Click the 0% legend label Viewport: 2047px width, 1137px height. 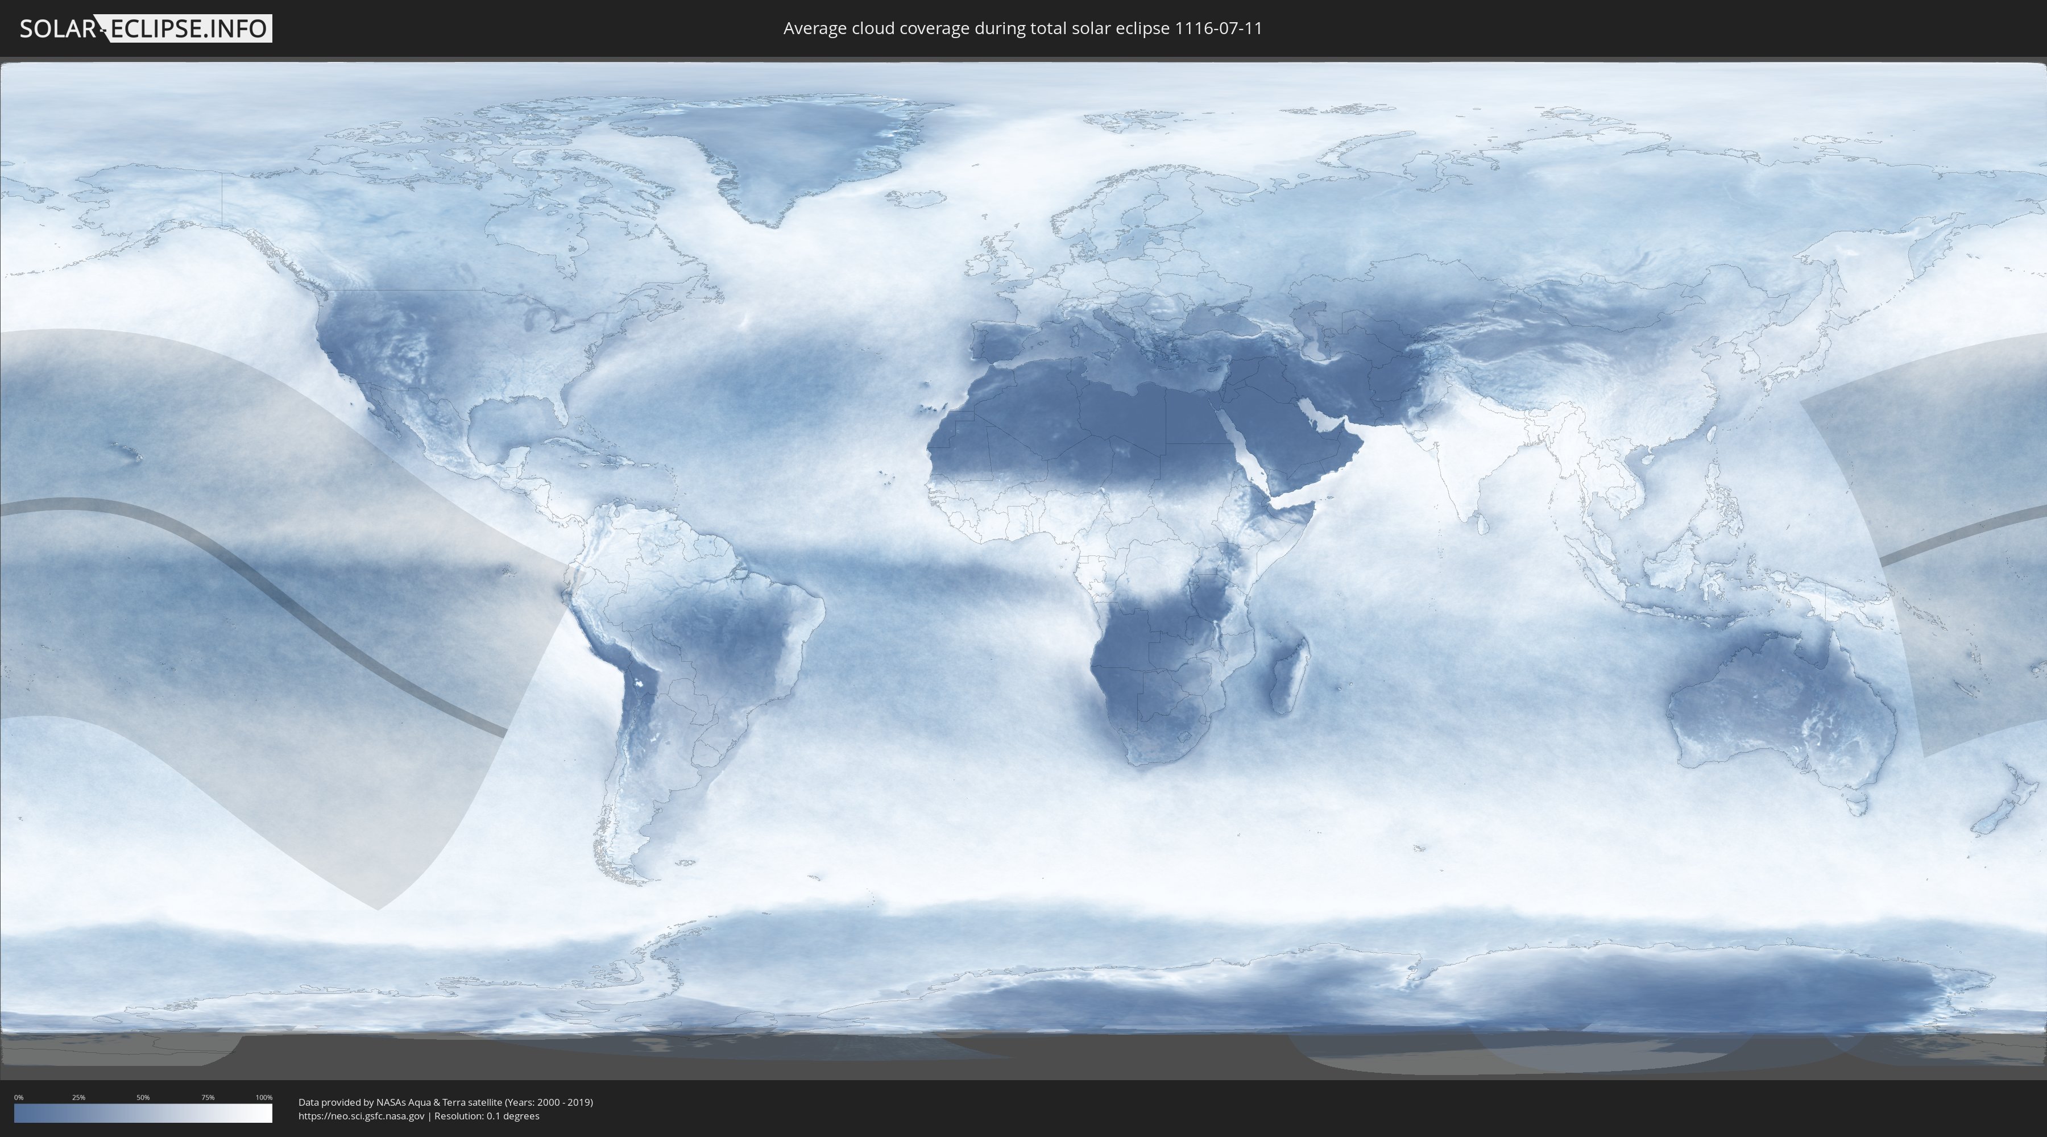pyautogui.click(x=18, y=1097)
